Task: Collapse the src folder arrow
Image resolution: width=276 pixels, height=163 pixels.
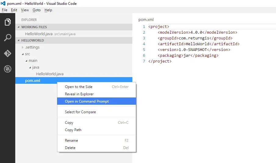Action: 23,54
